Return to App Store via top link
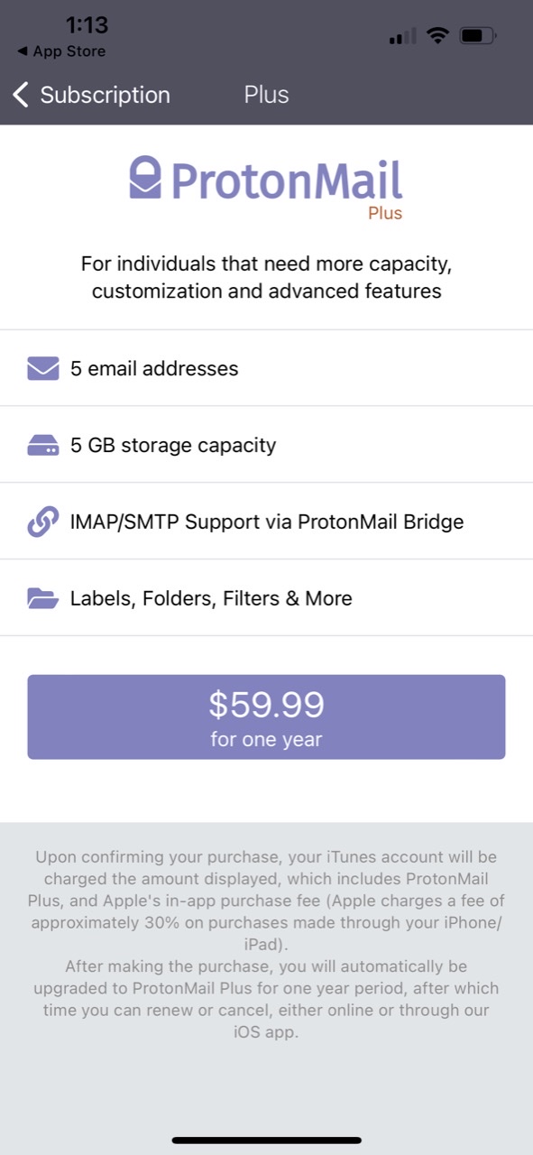The height and width of the screenshot is (1155, 533). (60, 51)
